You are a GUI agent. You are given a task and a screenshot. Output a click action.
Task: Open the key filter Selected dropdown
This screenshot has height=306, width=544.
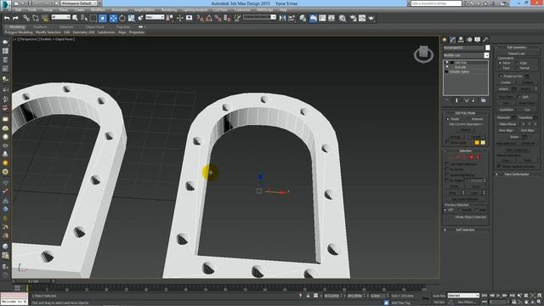click(x=463, y=296)
